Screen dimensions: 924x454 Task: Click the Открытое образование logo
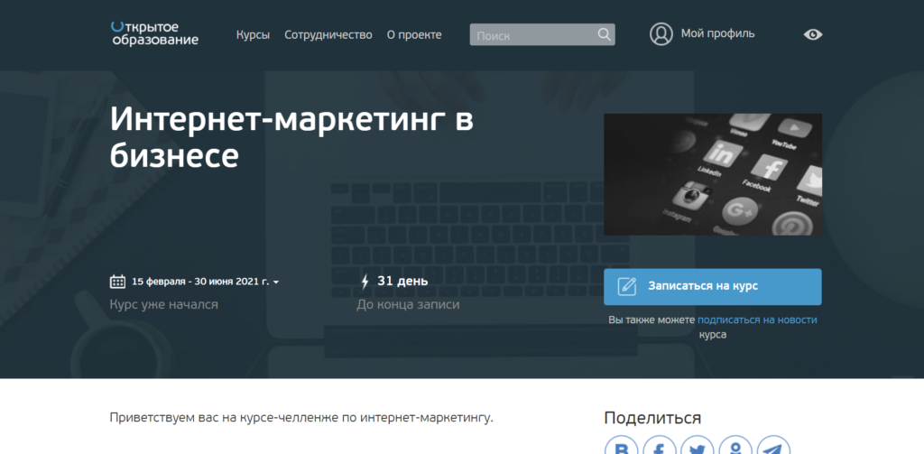pyautogui.click(x=153, y=33)
